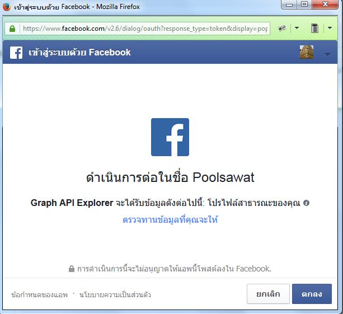Click the ยกเลิก cancel button
This screenshot has width=343, height=314.
[268, 294]
